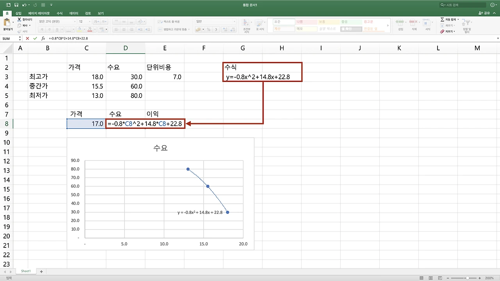
Task: Click the Fill down icon
Action: click(442, 25)
